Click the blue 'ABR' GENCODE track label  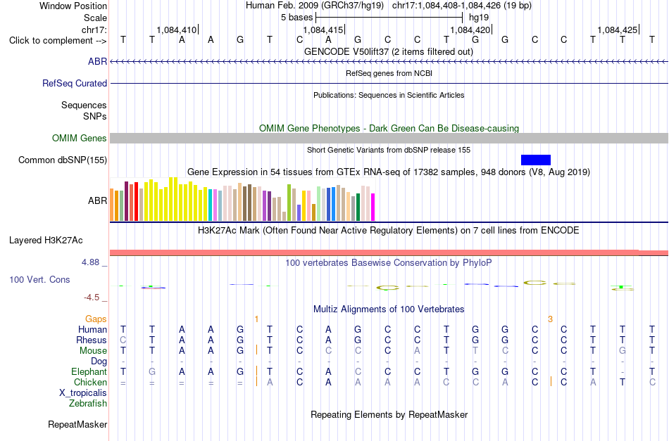pos(98,61)
